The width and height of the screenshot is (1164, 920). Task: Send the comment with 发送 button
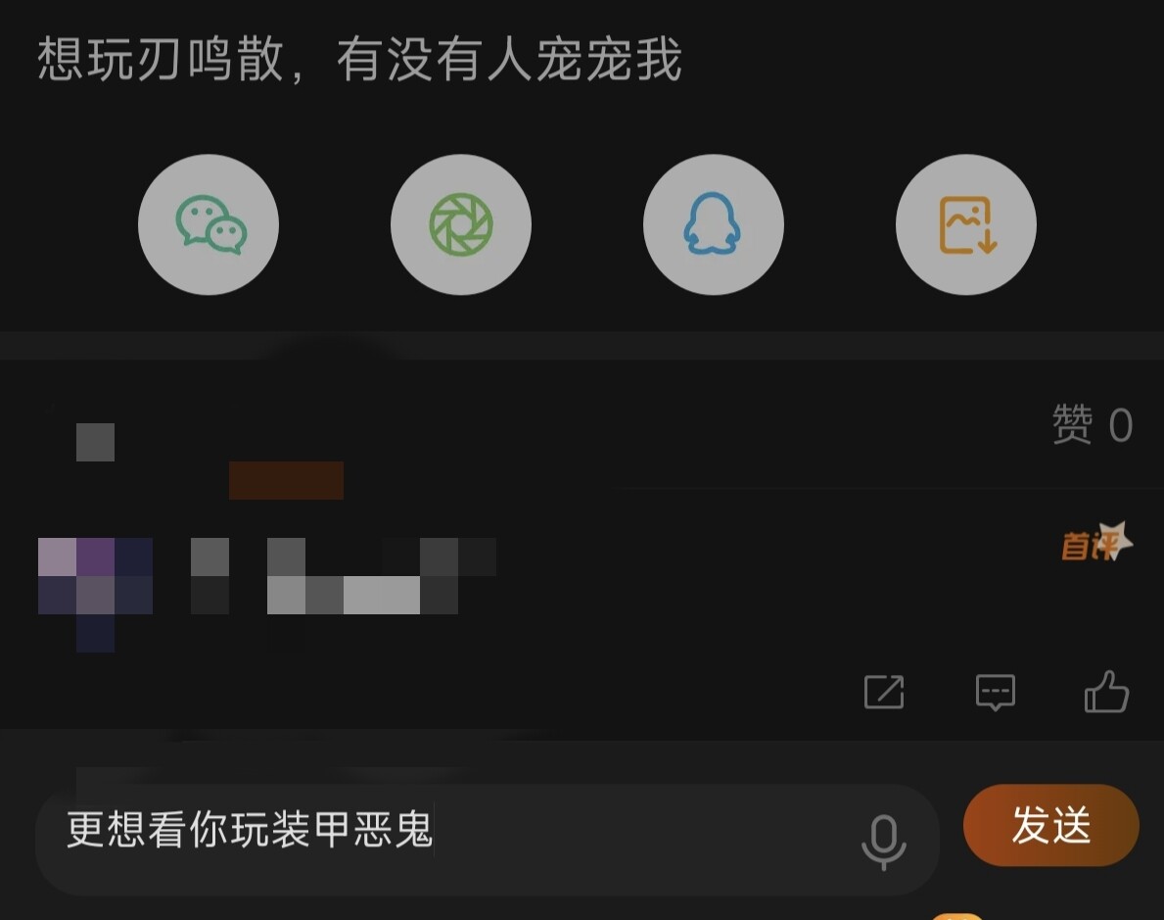point(1051,825)
